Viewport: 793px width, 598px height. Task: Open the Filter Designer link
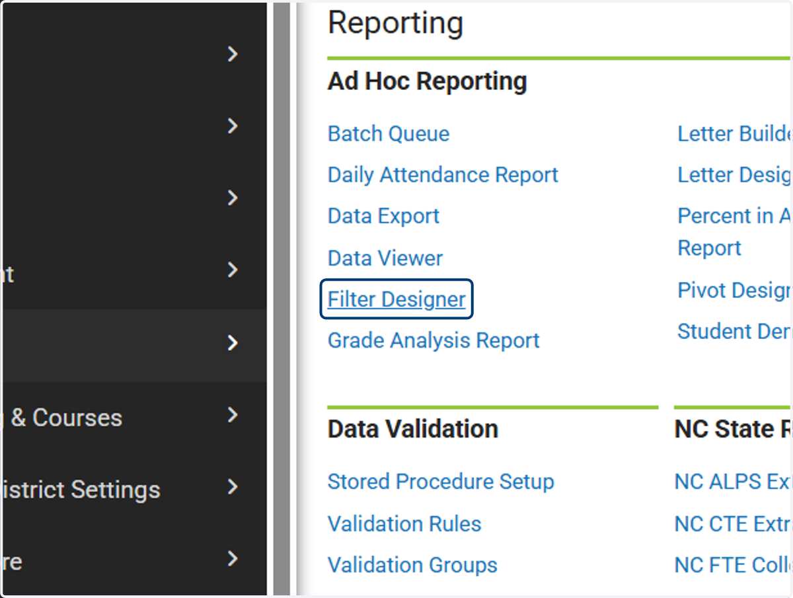click(x=397, y=299)
